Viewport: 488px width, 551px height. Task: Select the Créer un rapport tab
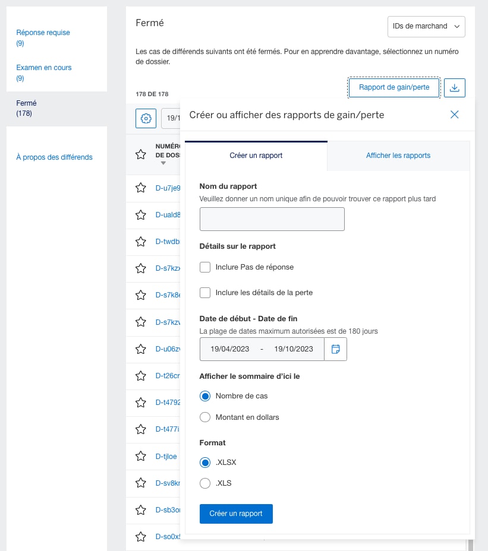click(256, 156)
